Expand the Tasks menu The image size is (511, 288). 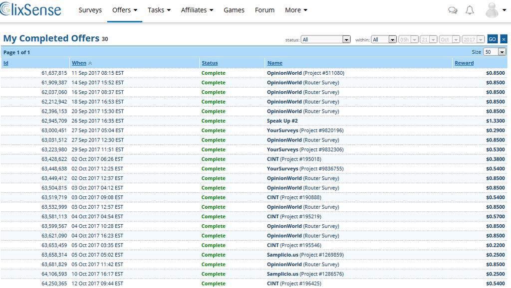pyautogui.click(x=159, y=10)
